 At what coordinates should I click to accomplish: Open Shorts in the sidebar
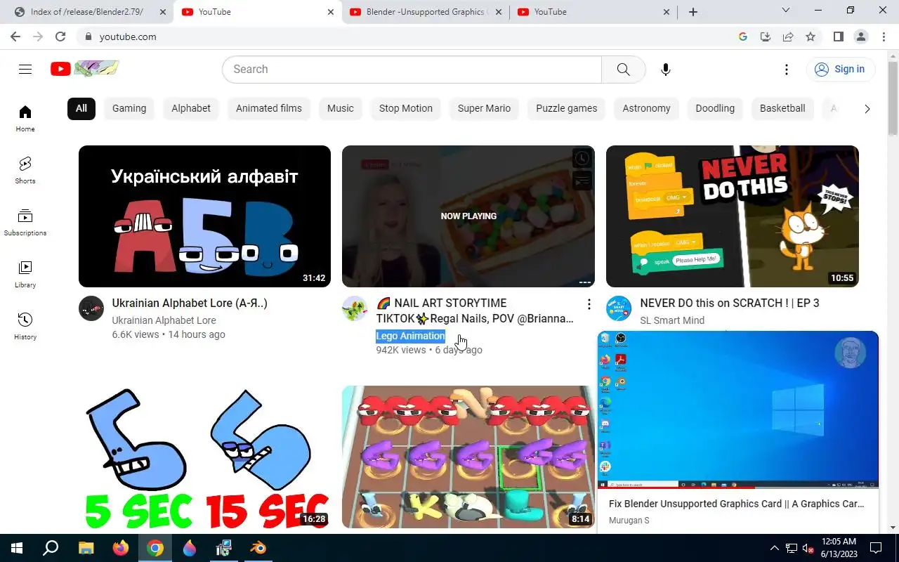point(25,170)
